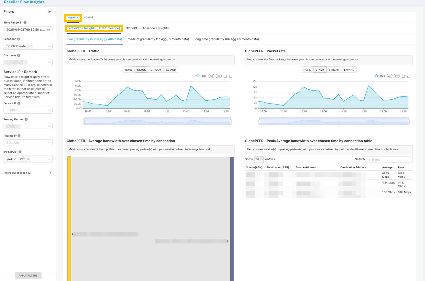Select the fine granularity tab
Screen dimensions: 425x281
click(x=95, y=39)
